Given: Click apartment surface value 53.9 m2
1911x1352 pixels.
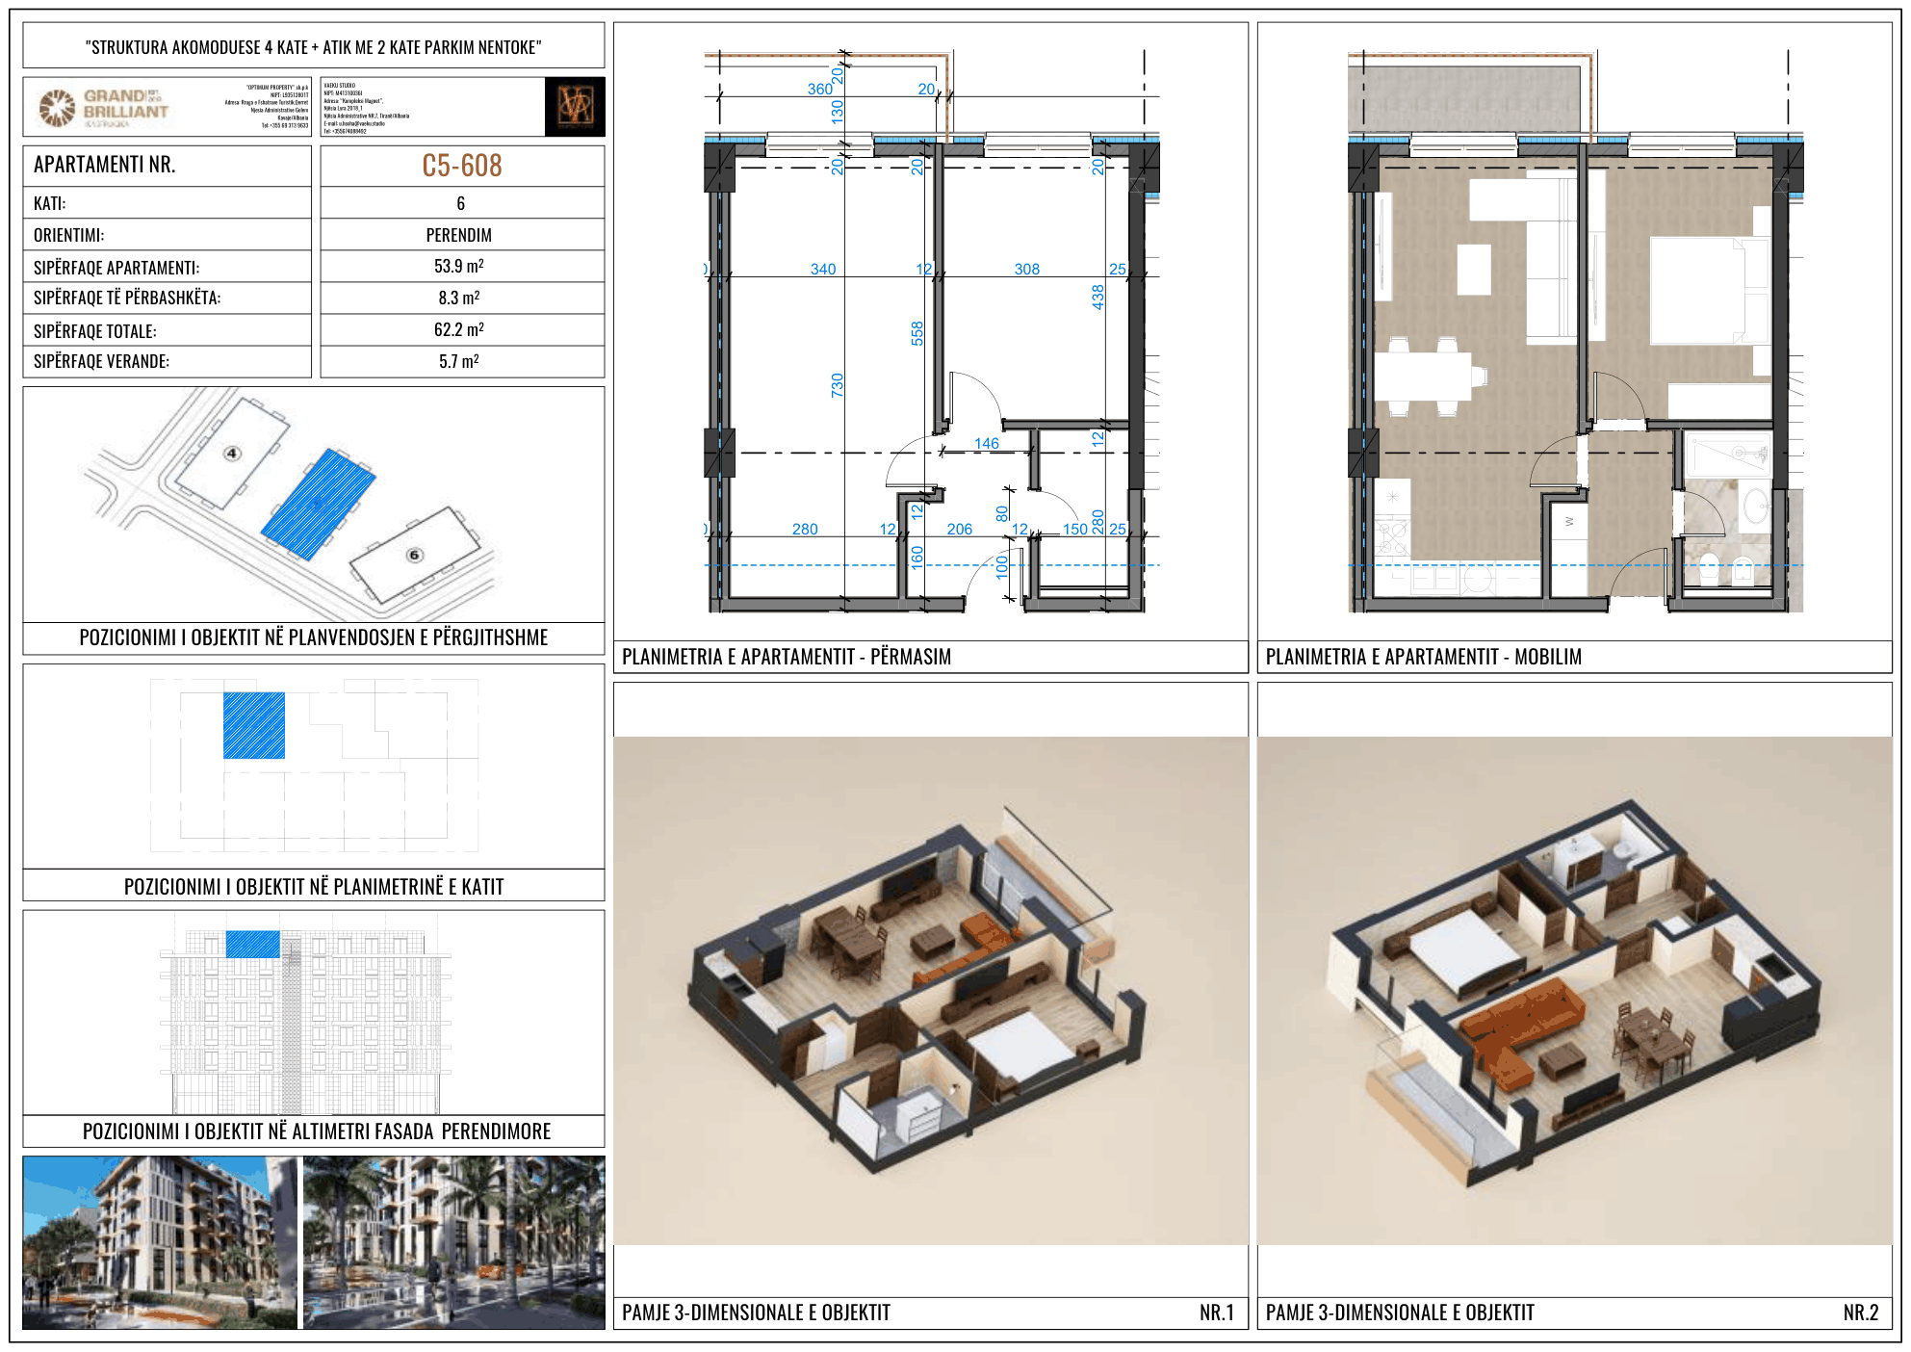Looking at the screenshot, I should pos(459,266).
